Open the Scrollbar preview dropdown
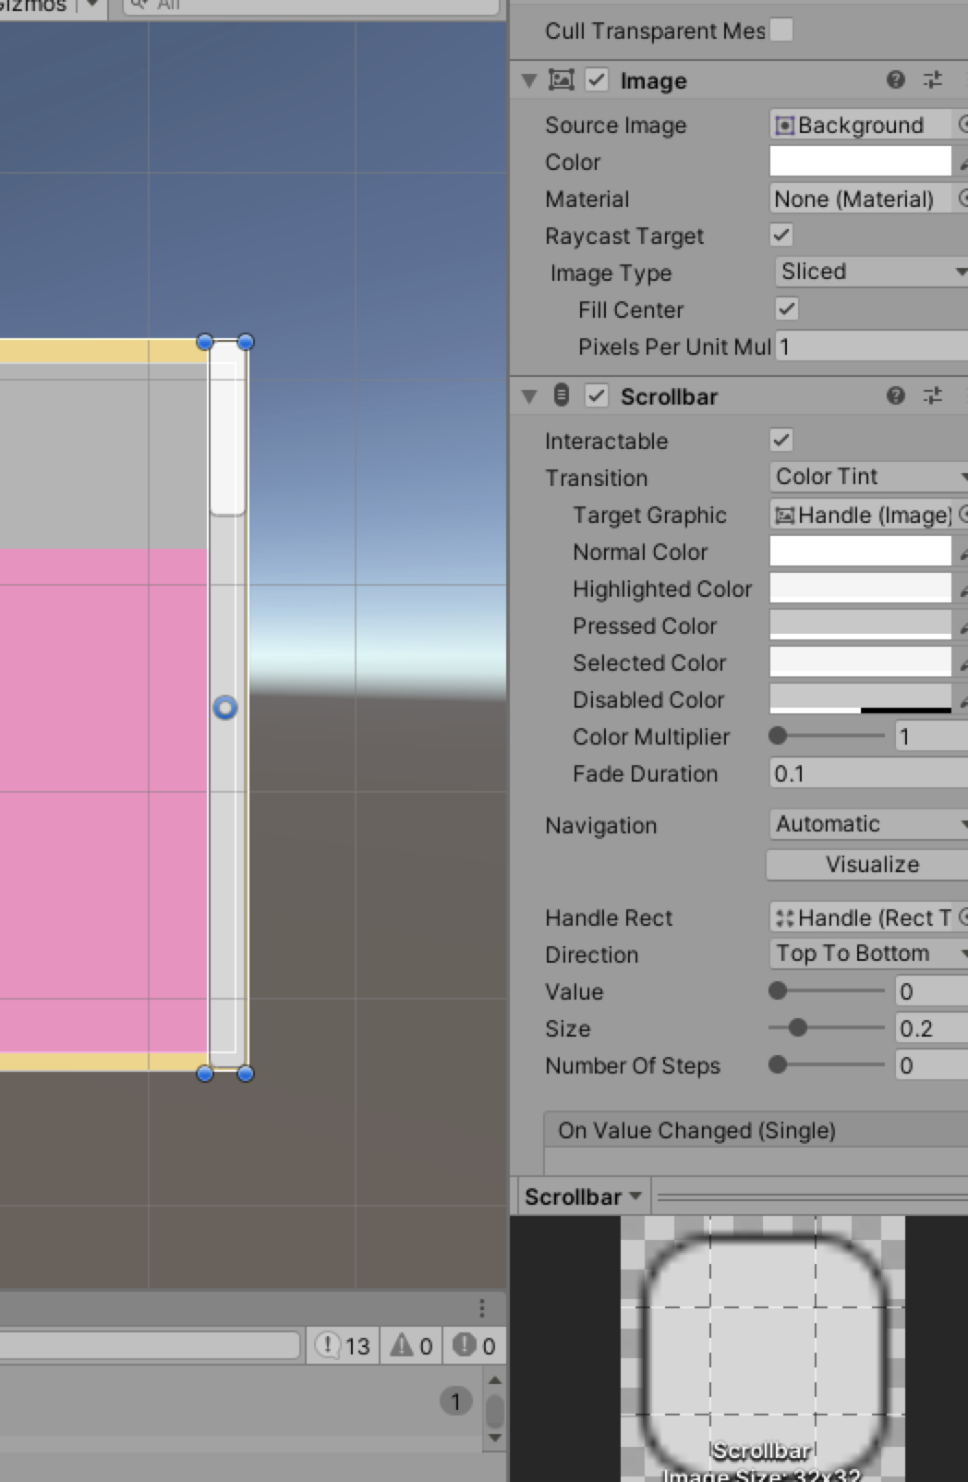The width and height of the screenshot is (968, 1482). pyautogui.click(x=583, y=1197)
